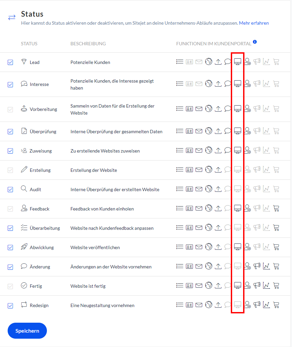This screenshot has width=292, height=347.
Task: Click the STATUS column header
Action: coord(29,44)
